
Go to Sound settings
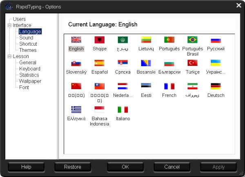(x=26, y=38)
